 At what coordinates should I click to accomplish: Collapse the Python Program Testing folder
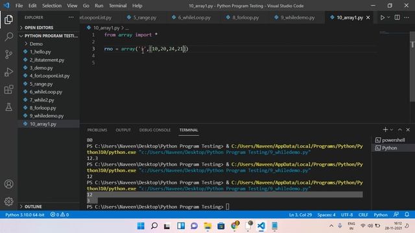pos(49,36)
